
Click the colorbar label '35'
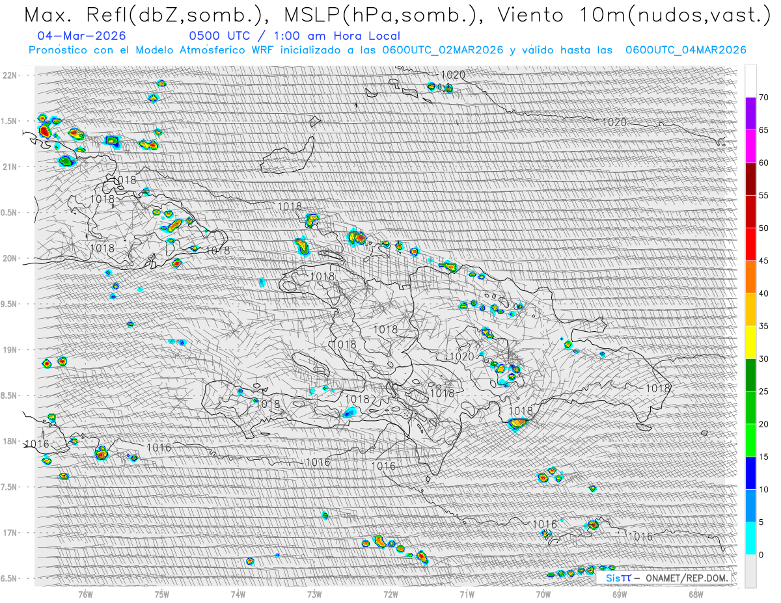click(x=763, y=326)
